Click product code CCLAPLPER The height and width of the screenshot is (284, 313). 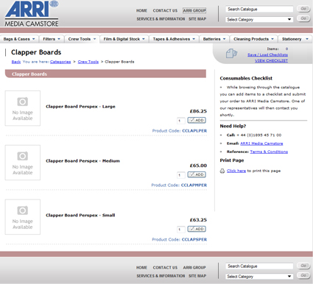tap(194, 131)
